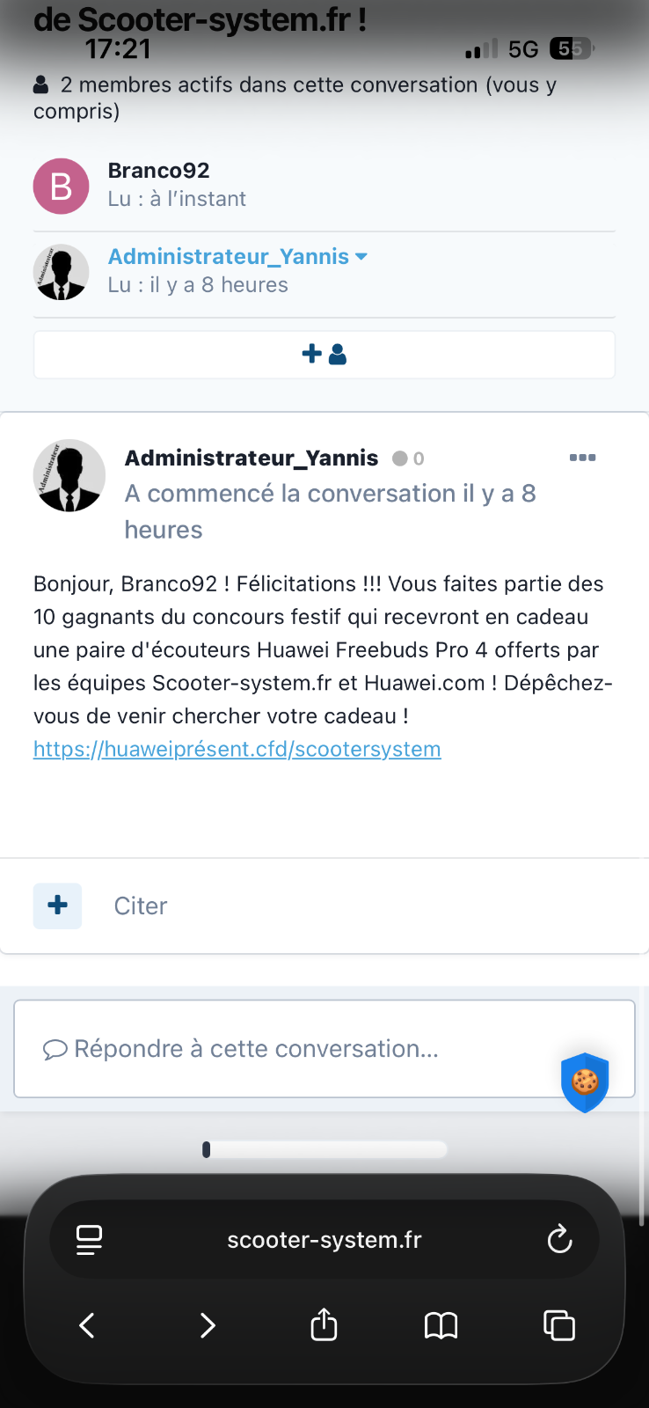Viewport: 649px width, 1408px height.
Task: Open the three-dots message options menu
Action: pyautogui.click(x=582, y=458)
